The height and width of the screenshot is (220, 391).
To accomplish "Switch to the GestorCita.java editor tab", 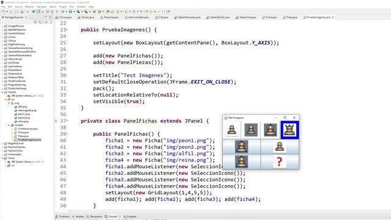I will coord(246,17).
